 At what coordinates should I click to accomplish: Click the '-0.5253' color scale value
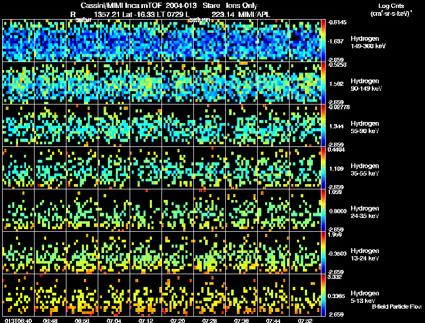coord(337,65)
